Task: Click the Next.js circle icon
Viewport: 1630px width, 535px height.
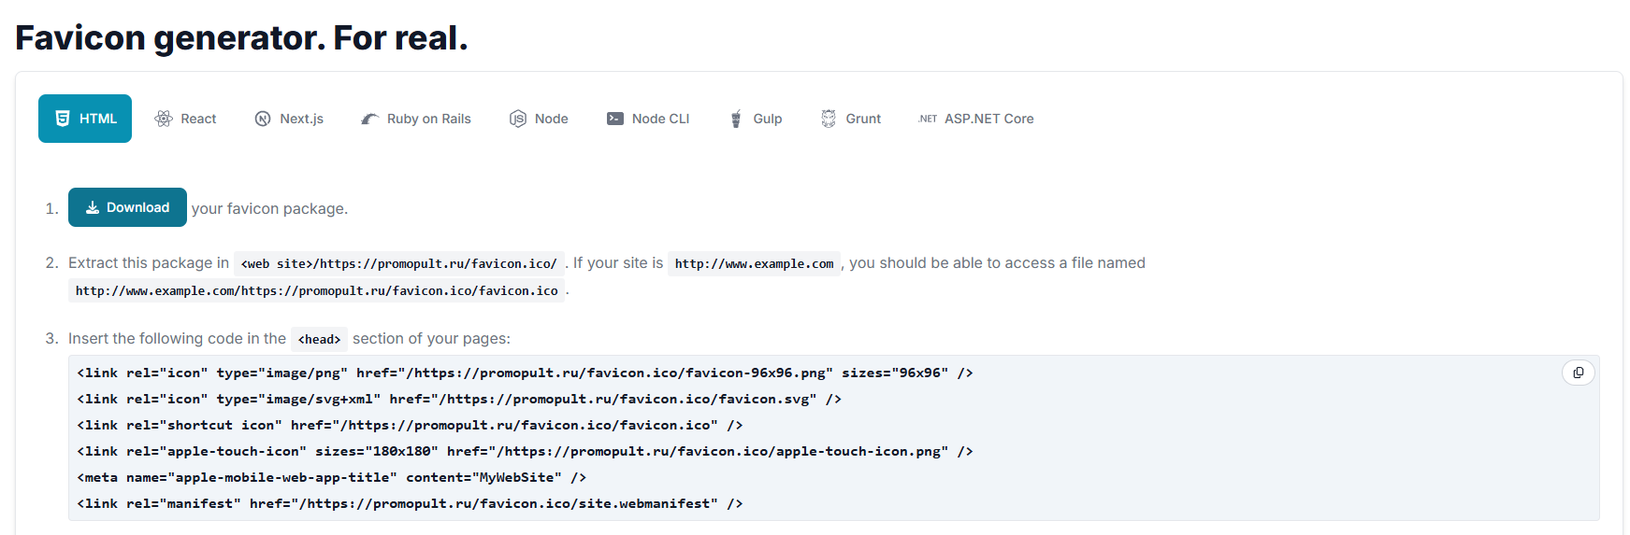Action: (263, 119)
